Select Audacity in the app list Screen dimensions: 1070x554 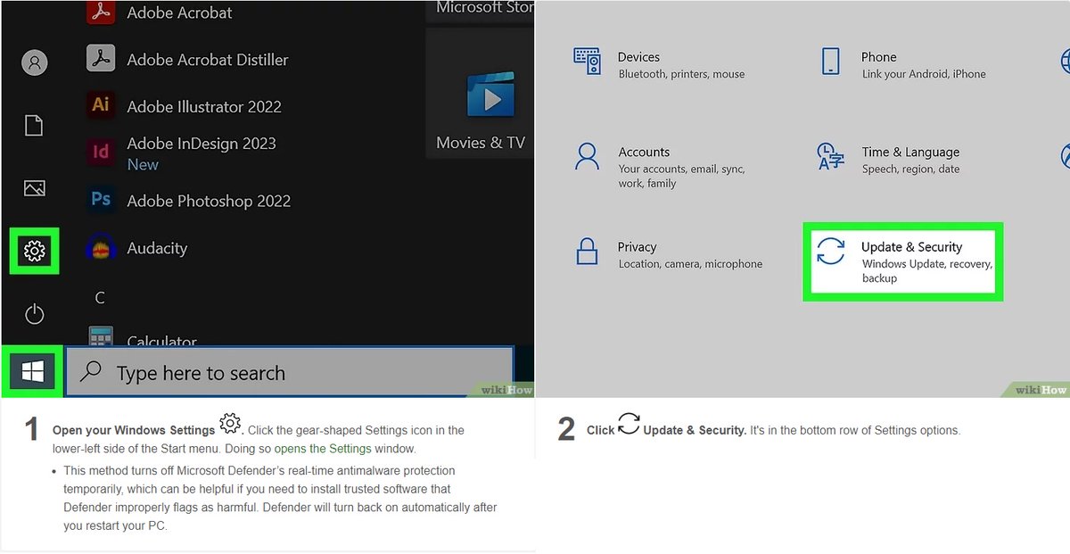(x=157, y=248)
